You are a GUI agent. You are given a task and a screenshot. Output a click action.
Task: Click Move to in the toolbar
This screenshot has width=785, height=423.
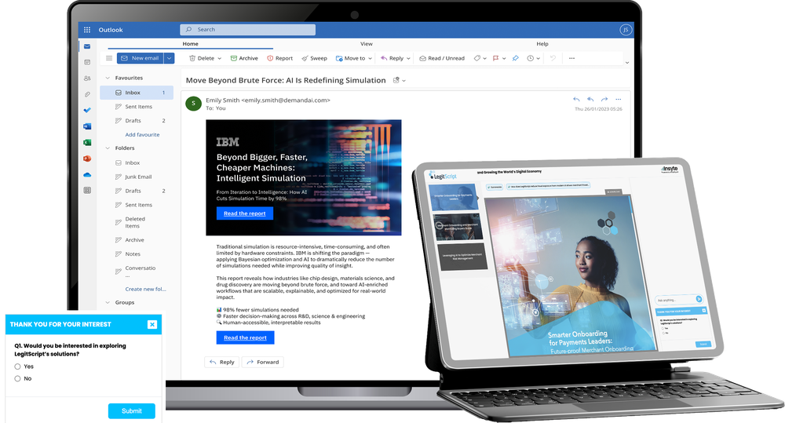point(350,58)
